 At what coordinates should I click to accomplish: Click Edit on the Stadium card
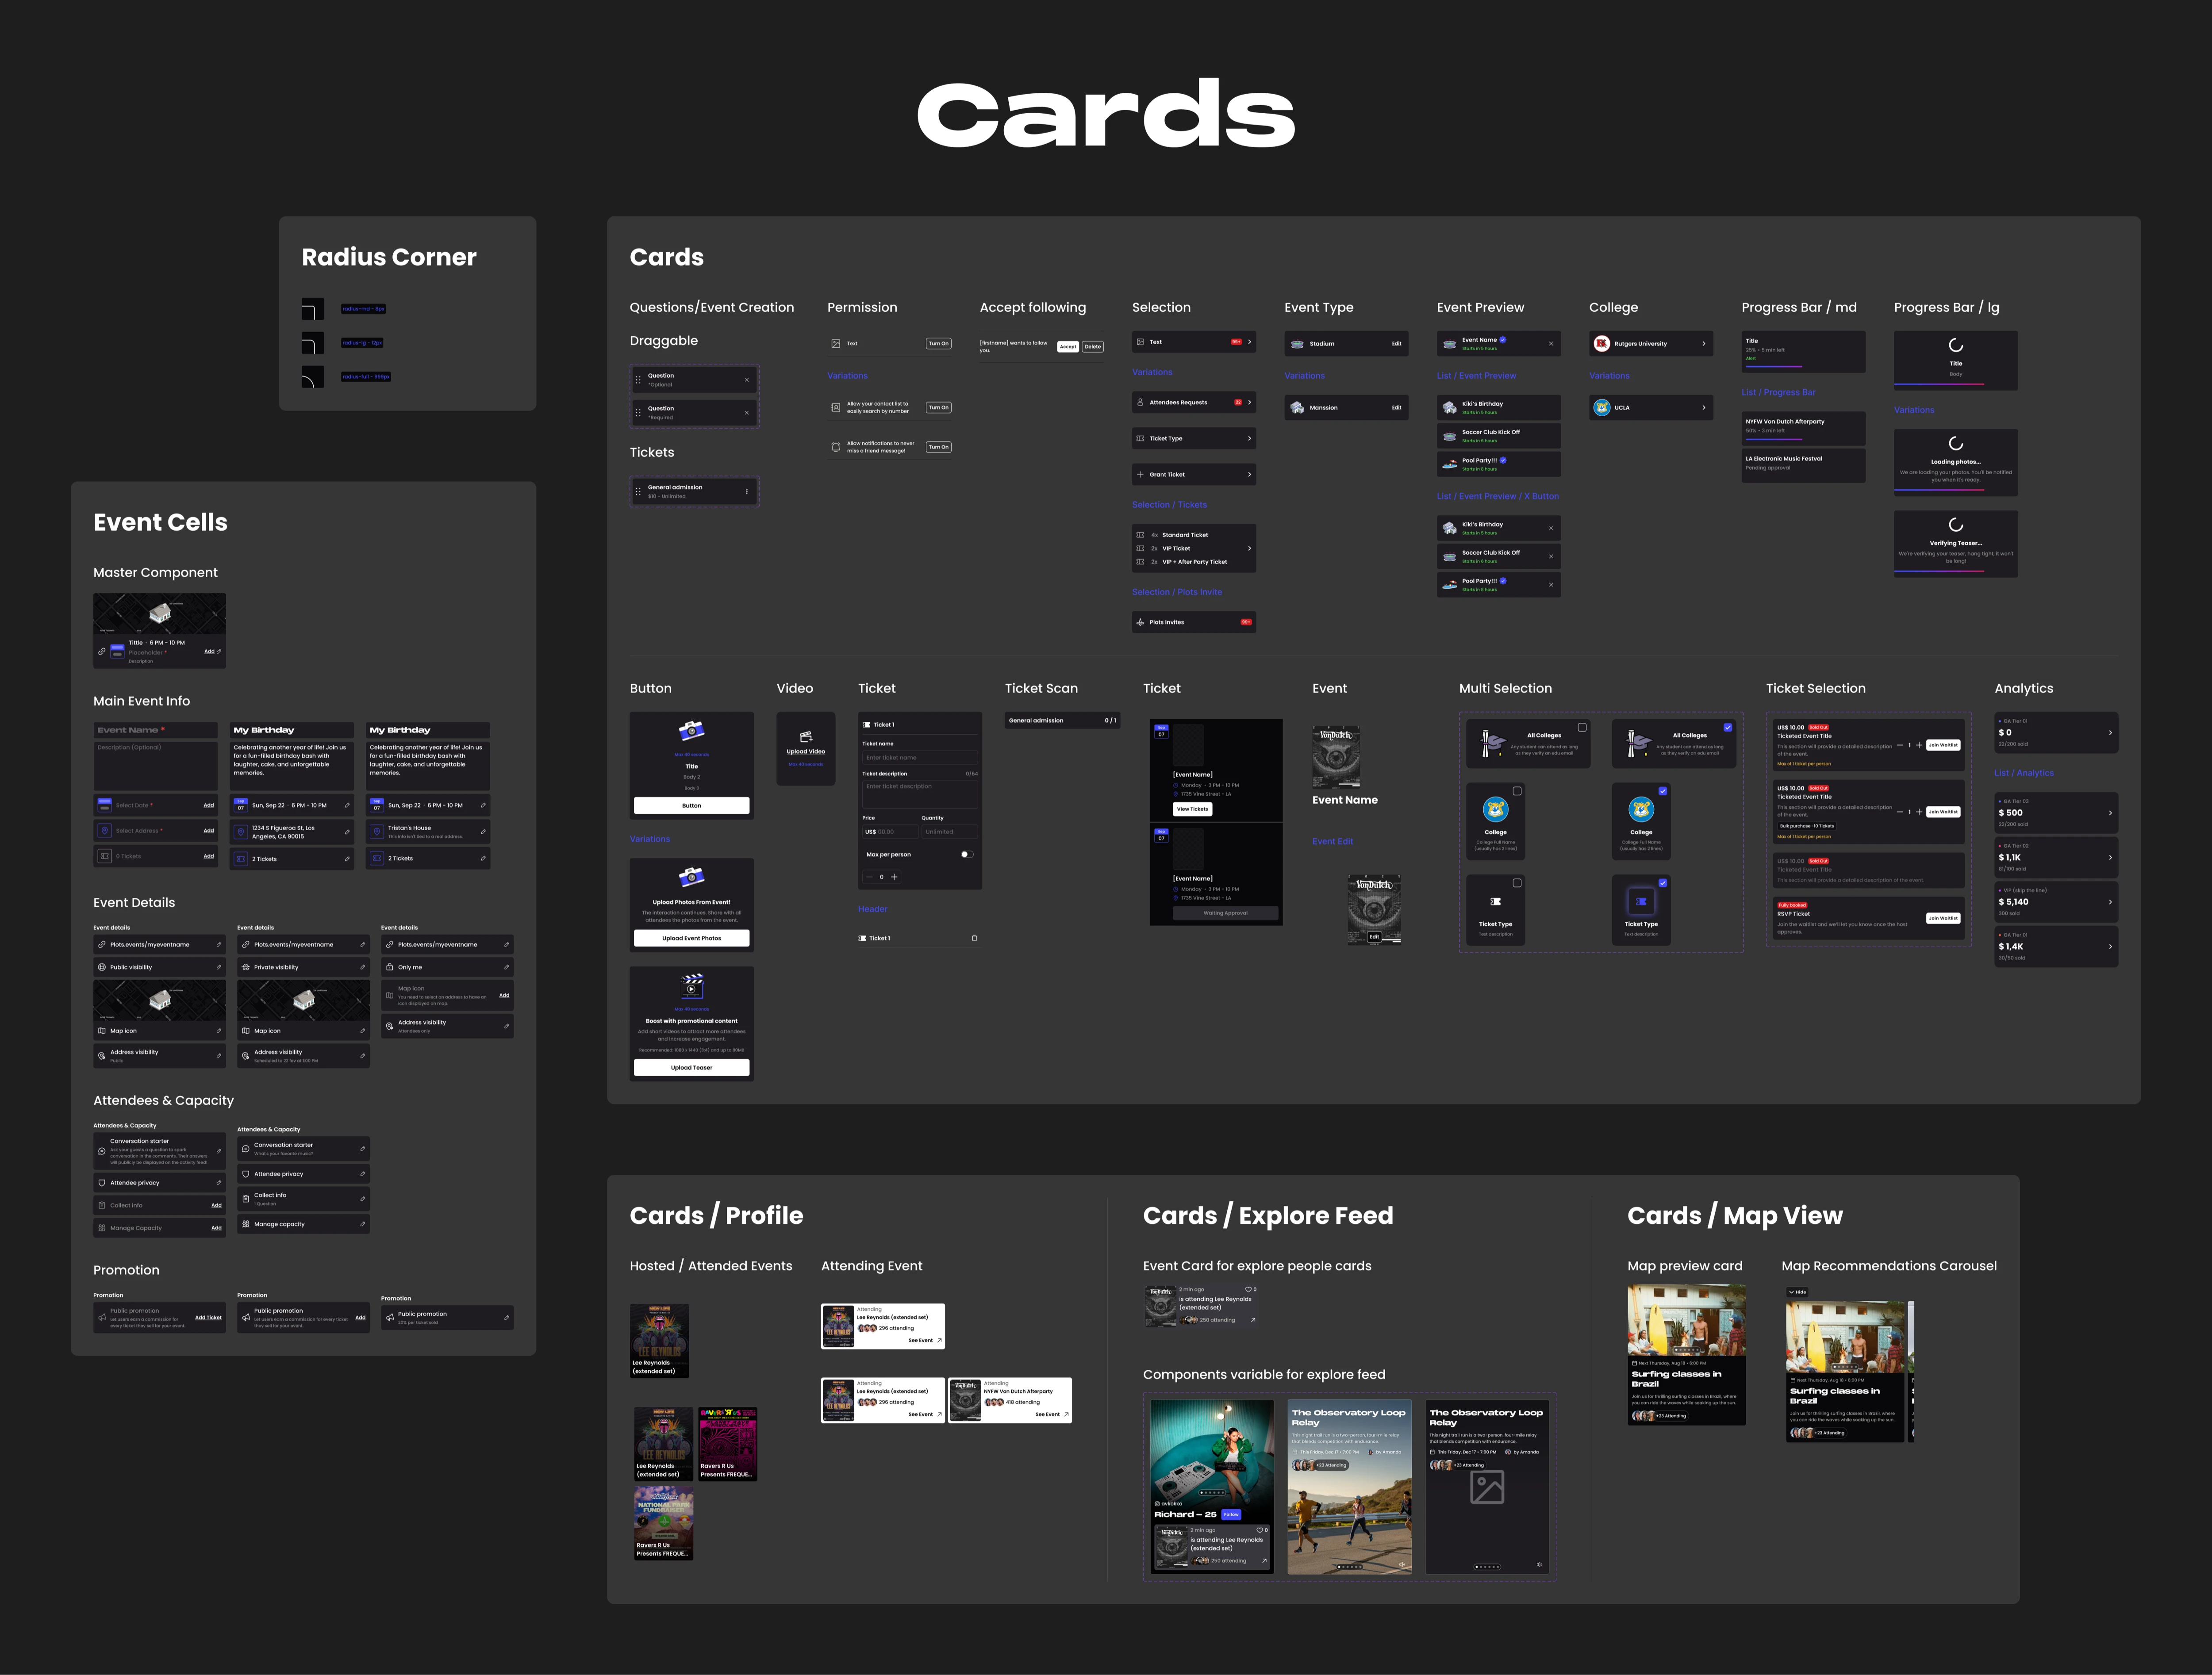(1396, 344)
